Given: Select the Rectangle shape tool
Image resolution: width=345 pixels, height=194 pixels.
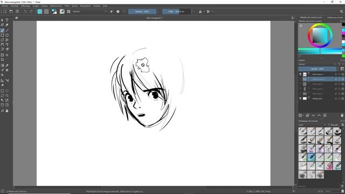Looking at the screenshot, I should pos(2,35).
